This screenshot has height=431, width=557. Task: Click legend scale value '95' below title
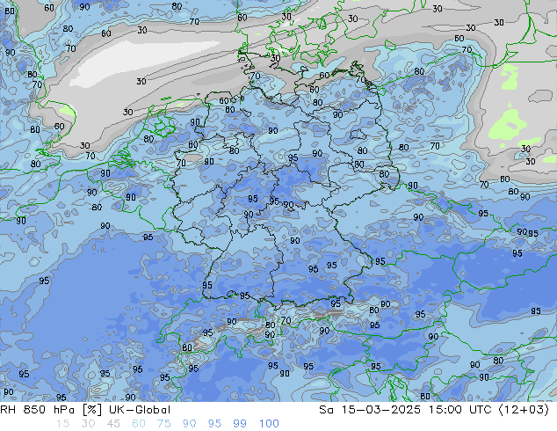click(214, 424)
